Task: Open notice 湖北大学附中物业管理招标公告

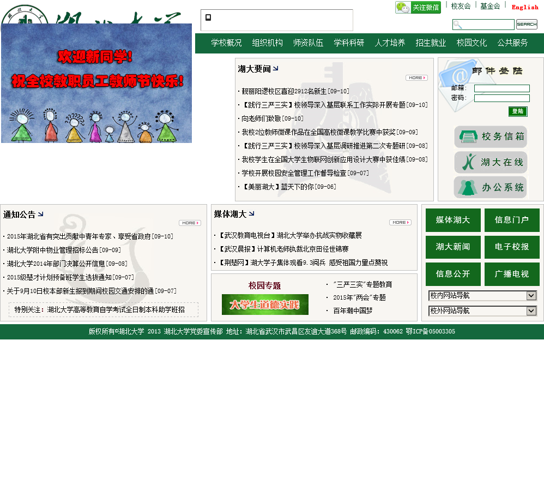Action: 52,250
